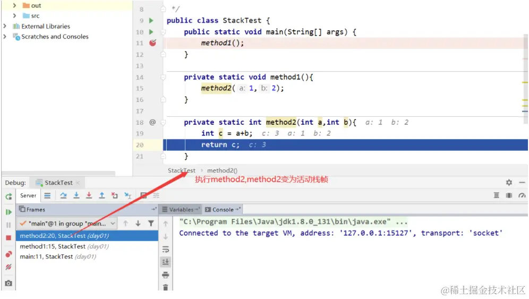
Task: Fold method2 at line 18
Action: coord(163,123)
